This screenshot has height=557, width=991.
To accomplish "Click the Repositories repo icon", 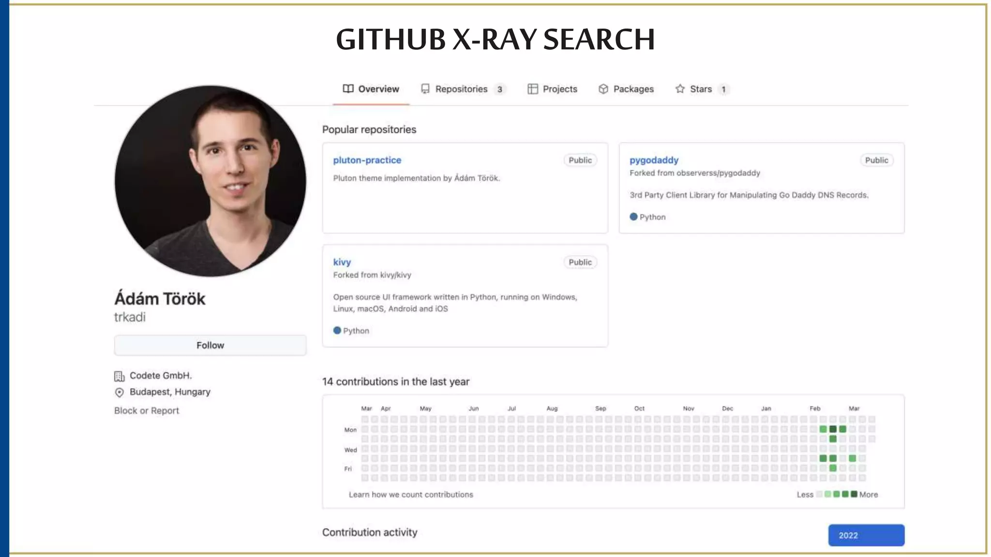I will point(425,89).
